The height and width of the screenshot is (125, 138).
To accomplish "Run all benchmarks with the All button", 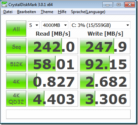I will 16,29.
